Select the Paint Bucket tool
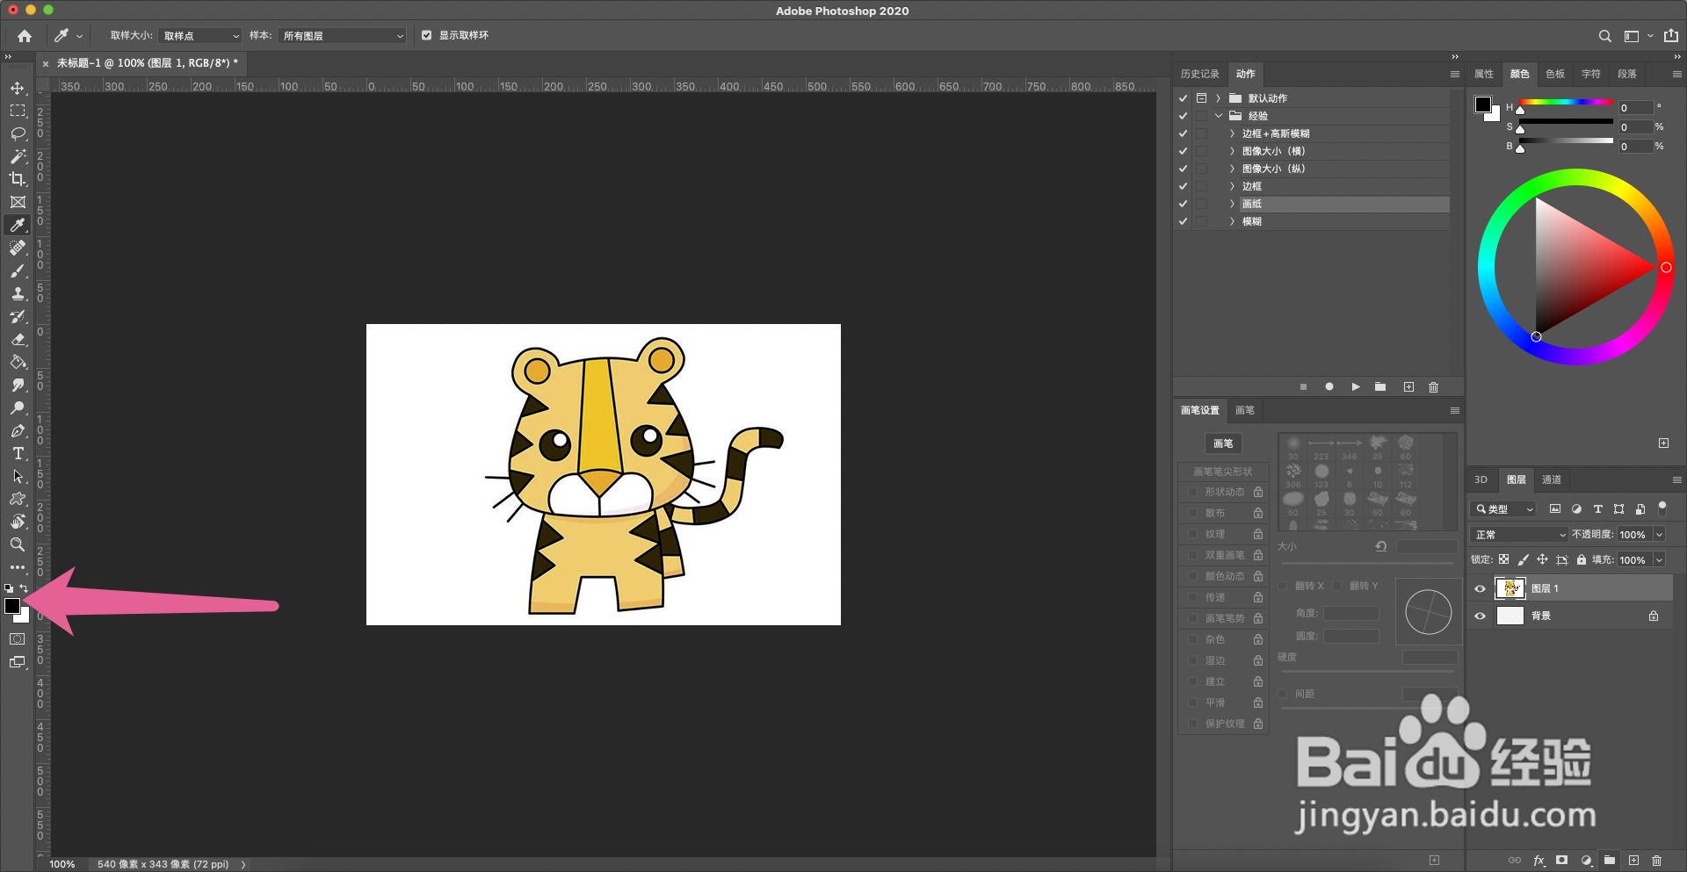Screen dimensions: 1687x872 click(18, 362)
